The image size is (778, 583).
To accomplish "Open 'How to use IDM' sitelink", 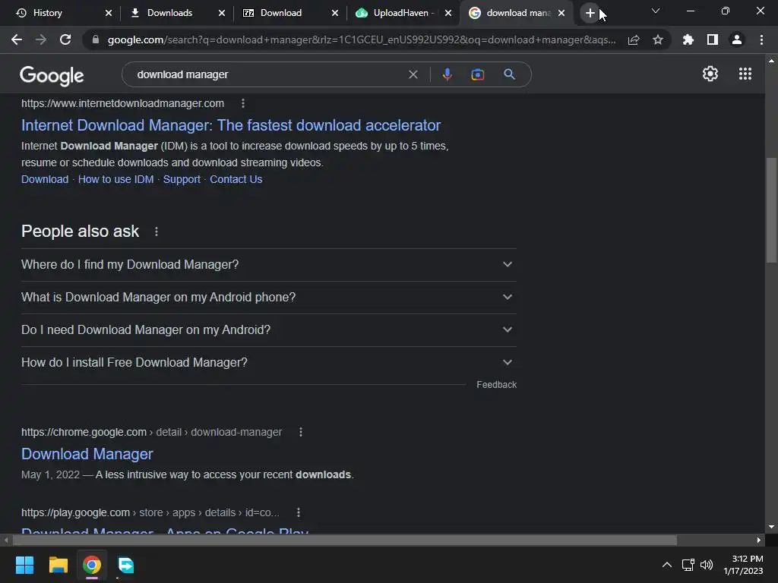I will point(115,179).
